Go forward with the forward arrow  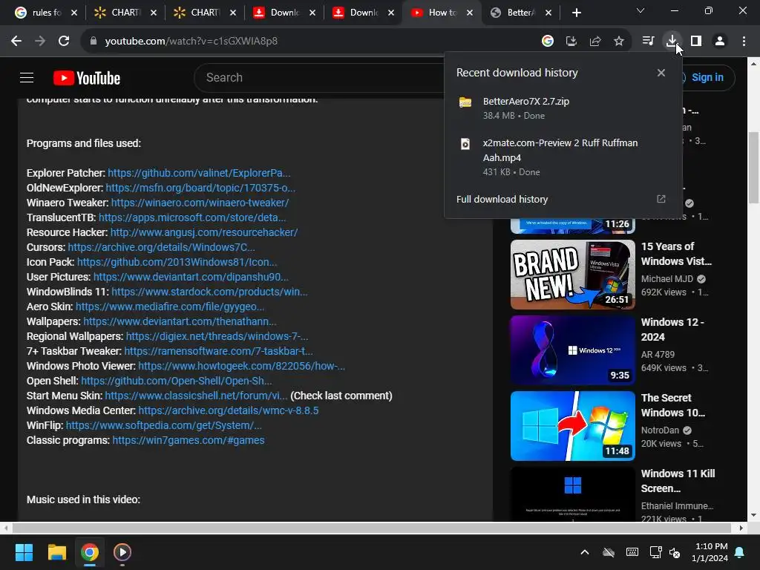40,42
